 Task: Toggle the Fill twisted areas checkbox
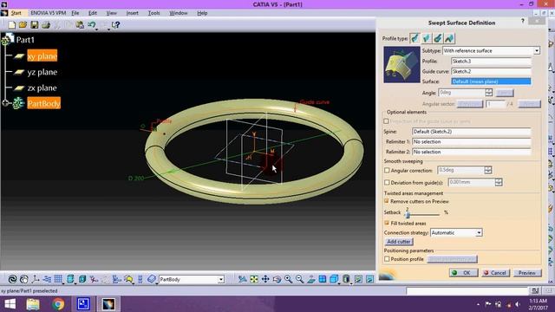[387, 223]
